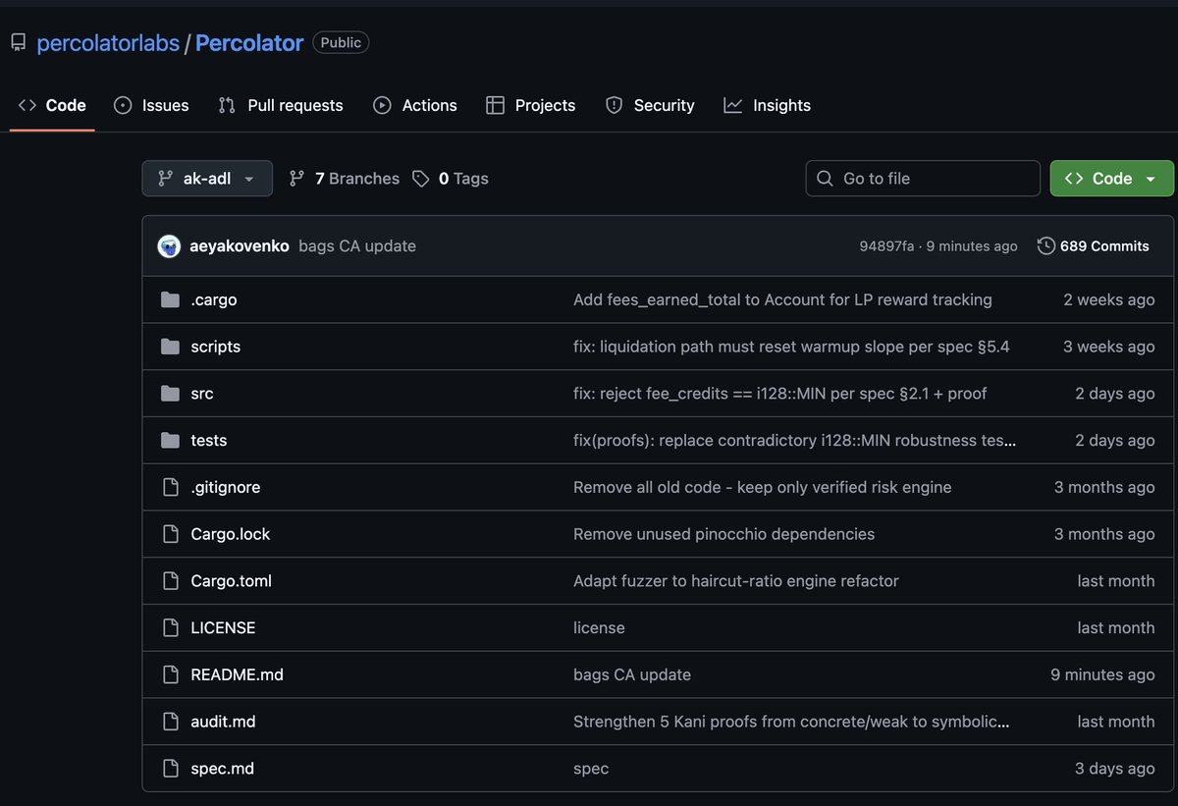Viewport: 1178px width, 806px height.
Task: Click the folder icon for src
Action: click(170, 394)
